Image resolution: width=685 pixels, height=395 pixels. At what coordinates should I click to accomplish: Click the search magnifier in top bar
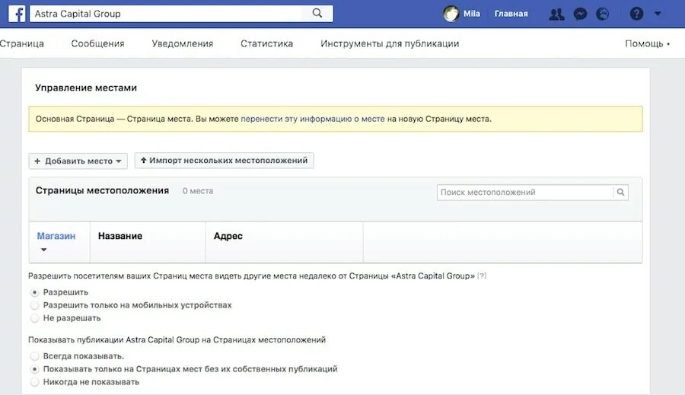pyautogui.click(x=317, y=14)
